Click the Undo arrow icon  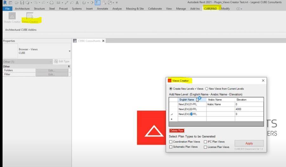[x=36, y=3]
